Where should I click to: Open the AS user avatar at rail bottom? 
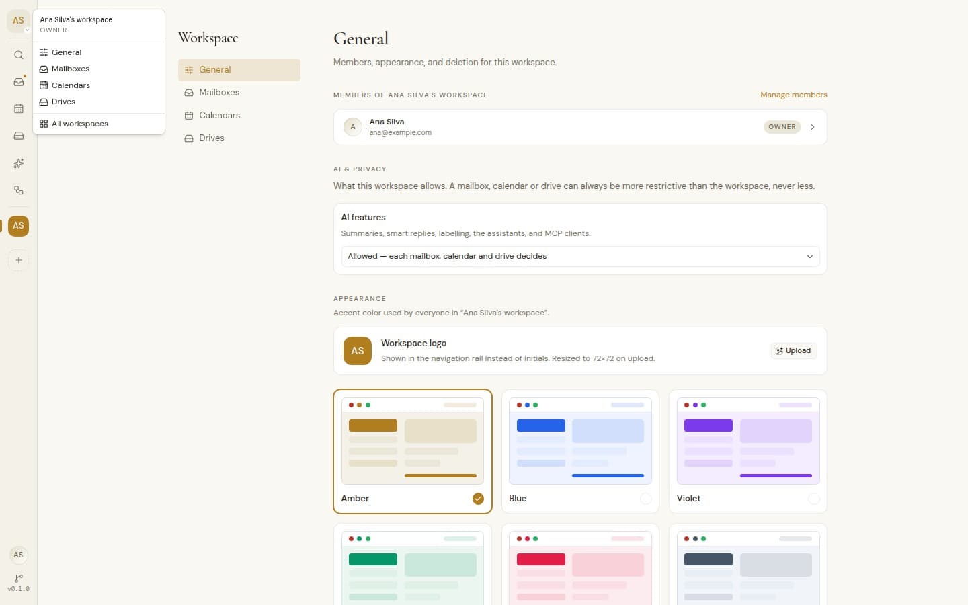point(19,555)
